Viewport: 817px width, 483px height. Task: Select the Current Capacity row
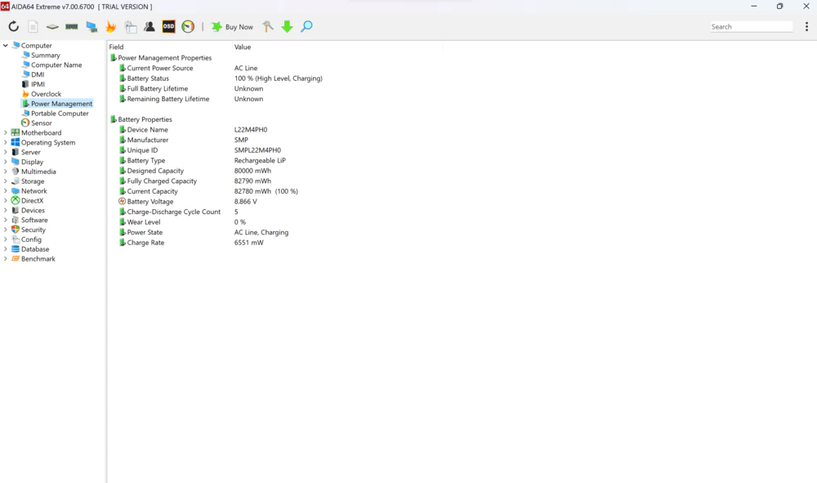pyautogui.click(x=275, y=191)
